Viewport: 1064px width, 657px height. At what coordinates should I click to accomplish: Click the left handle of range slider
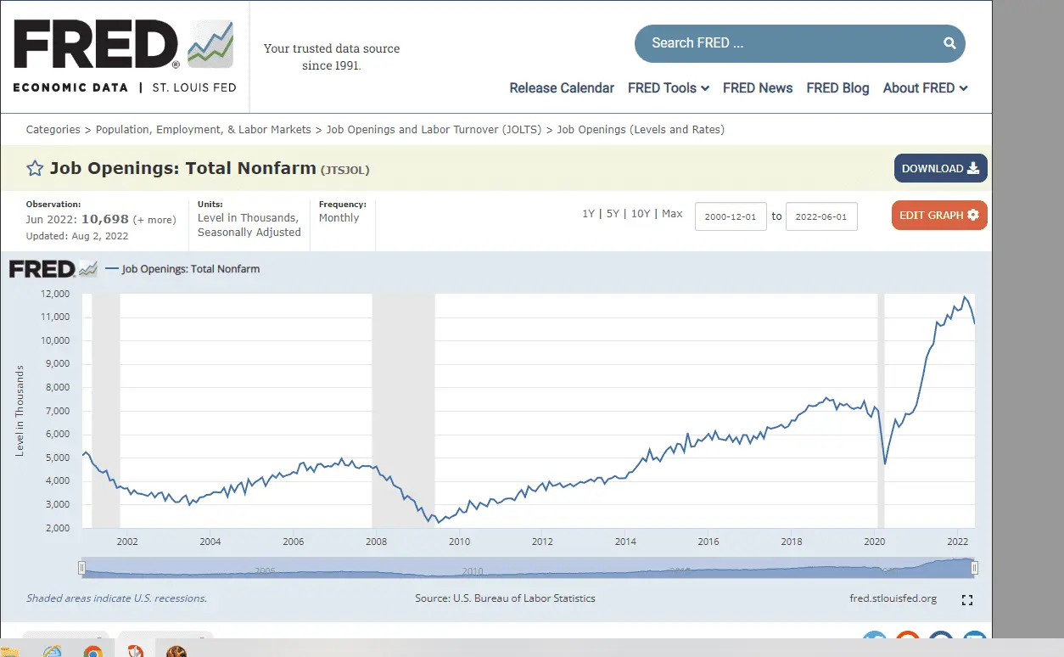click(x=82, y=568)
